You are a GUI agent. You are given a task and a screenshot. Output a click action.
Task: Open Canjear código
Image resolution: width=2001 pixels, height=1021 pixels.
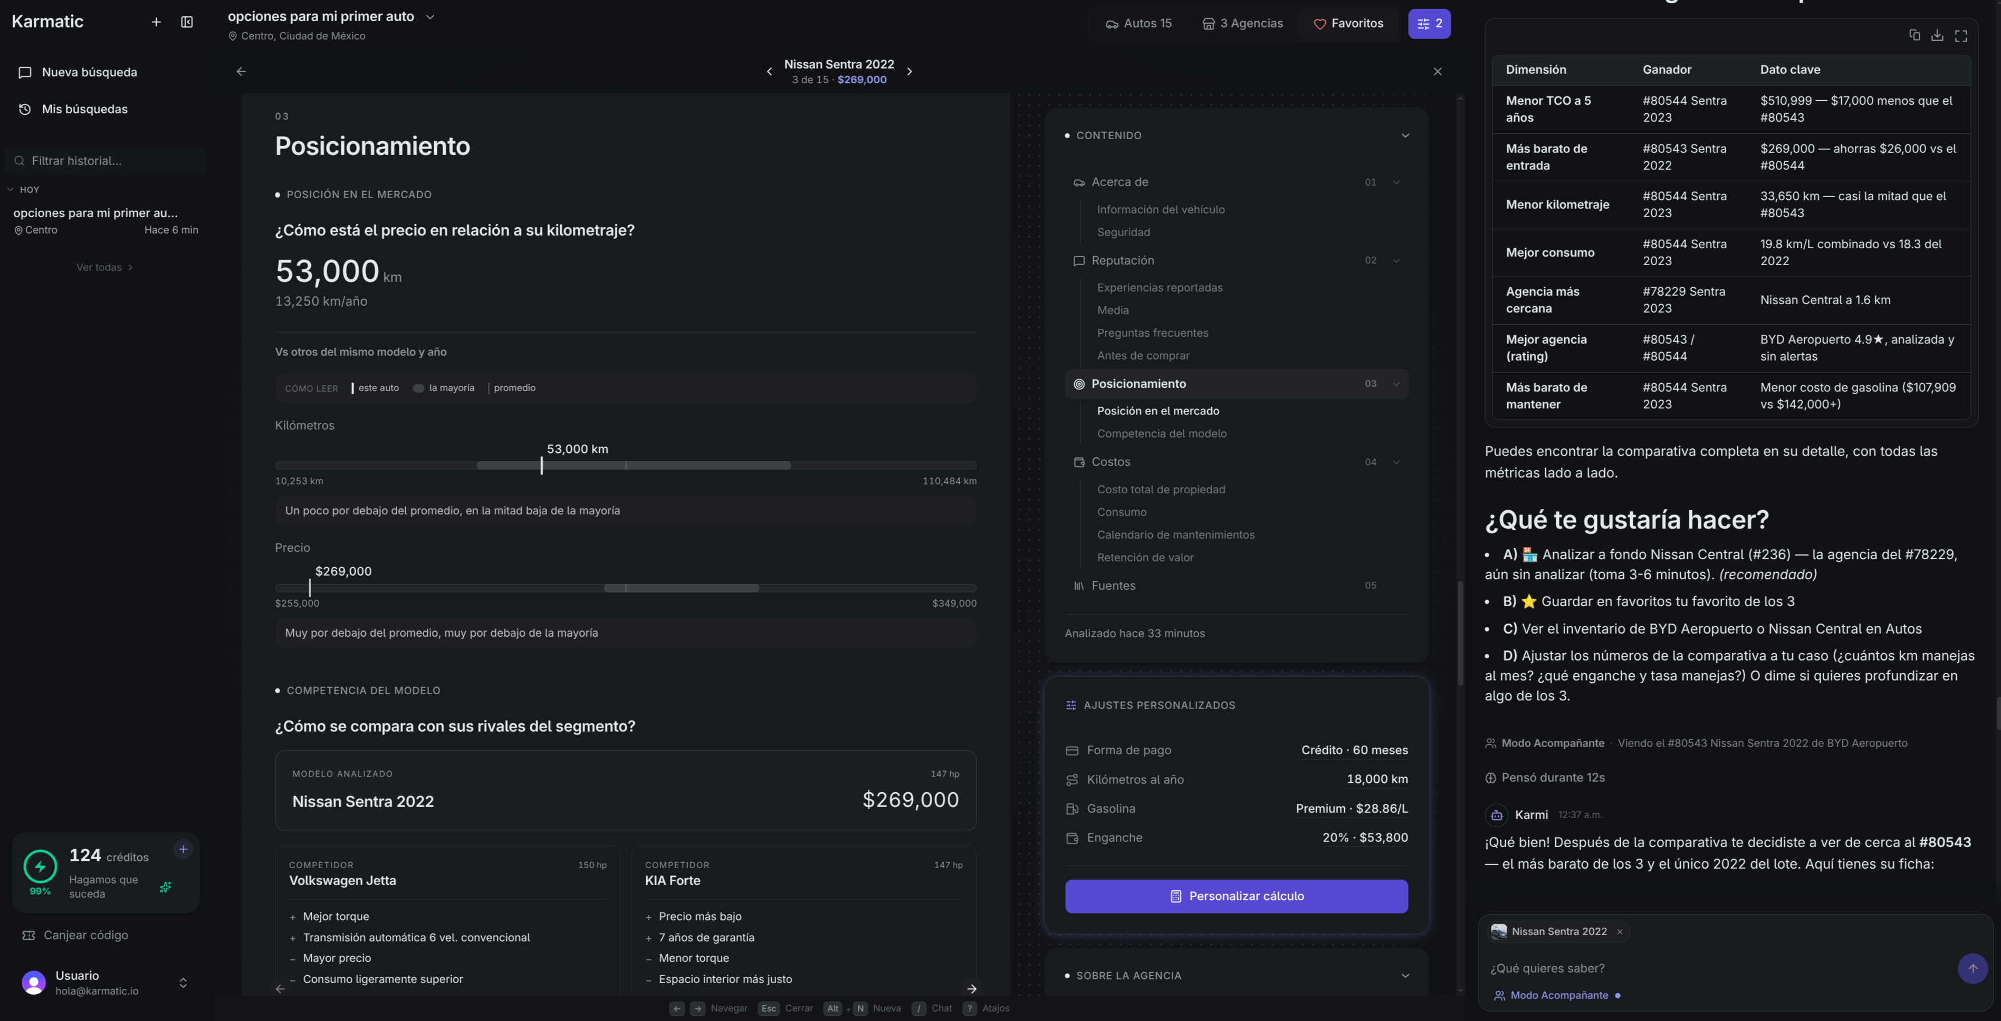click(x=75, y=935)
